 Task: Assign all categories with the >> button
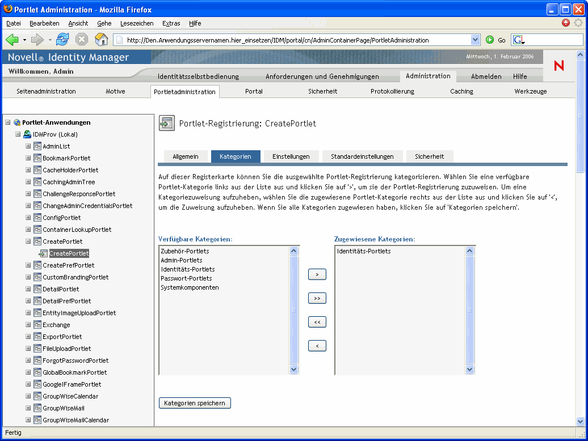click(x=317, y=298)
